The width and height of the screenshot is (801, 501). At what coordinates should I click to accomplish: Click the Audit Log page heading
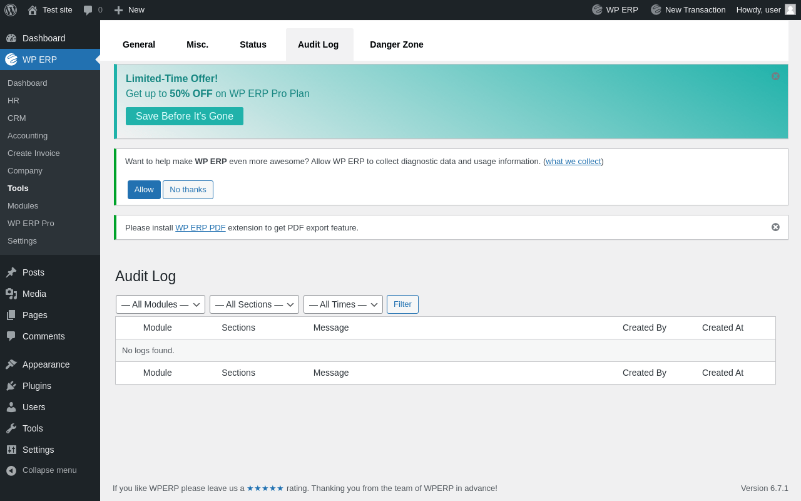point(146,276)
